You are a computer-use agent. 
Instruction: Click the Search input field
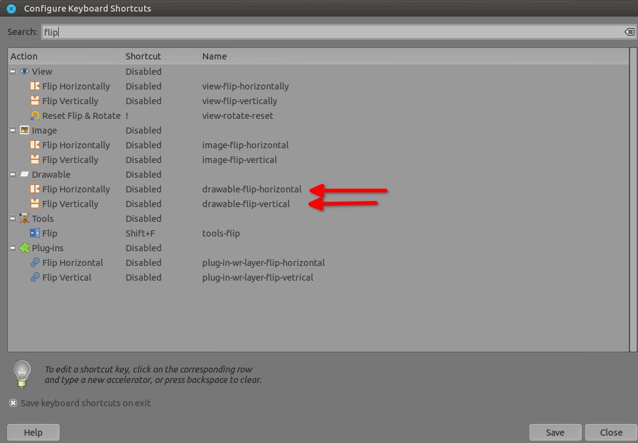[338, 32]
